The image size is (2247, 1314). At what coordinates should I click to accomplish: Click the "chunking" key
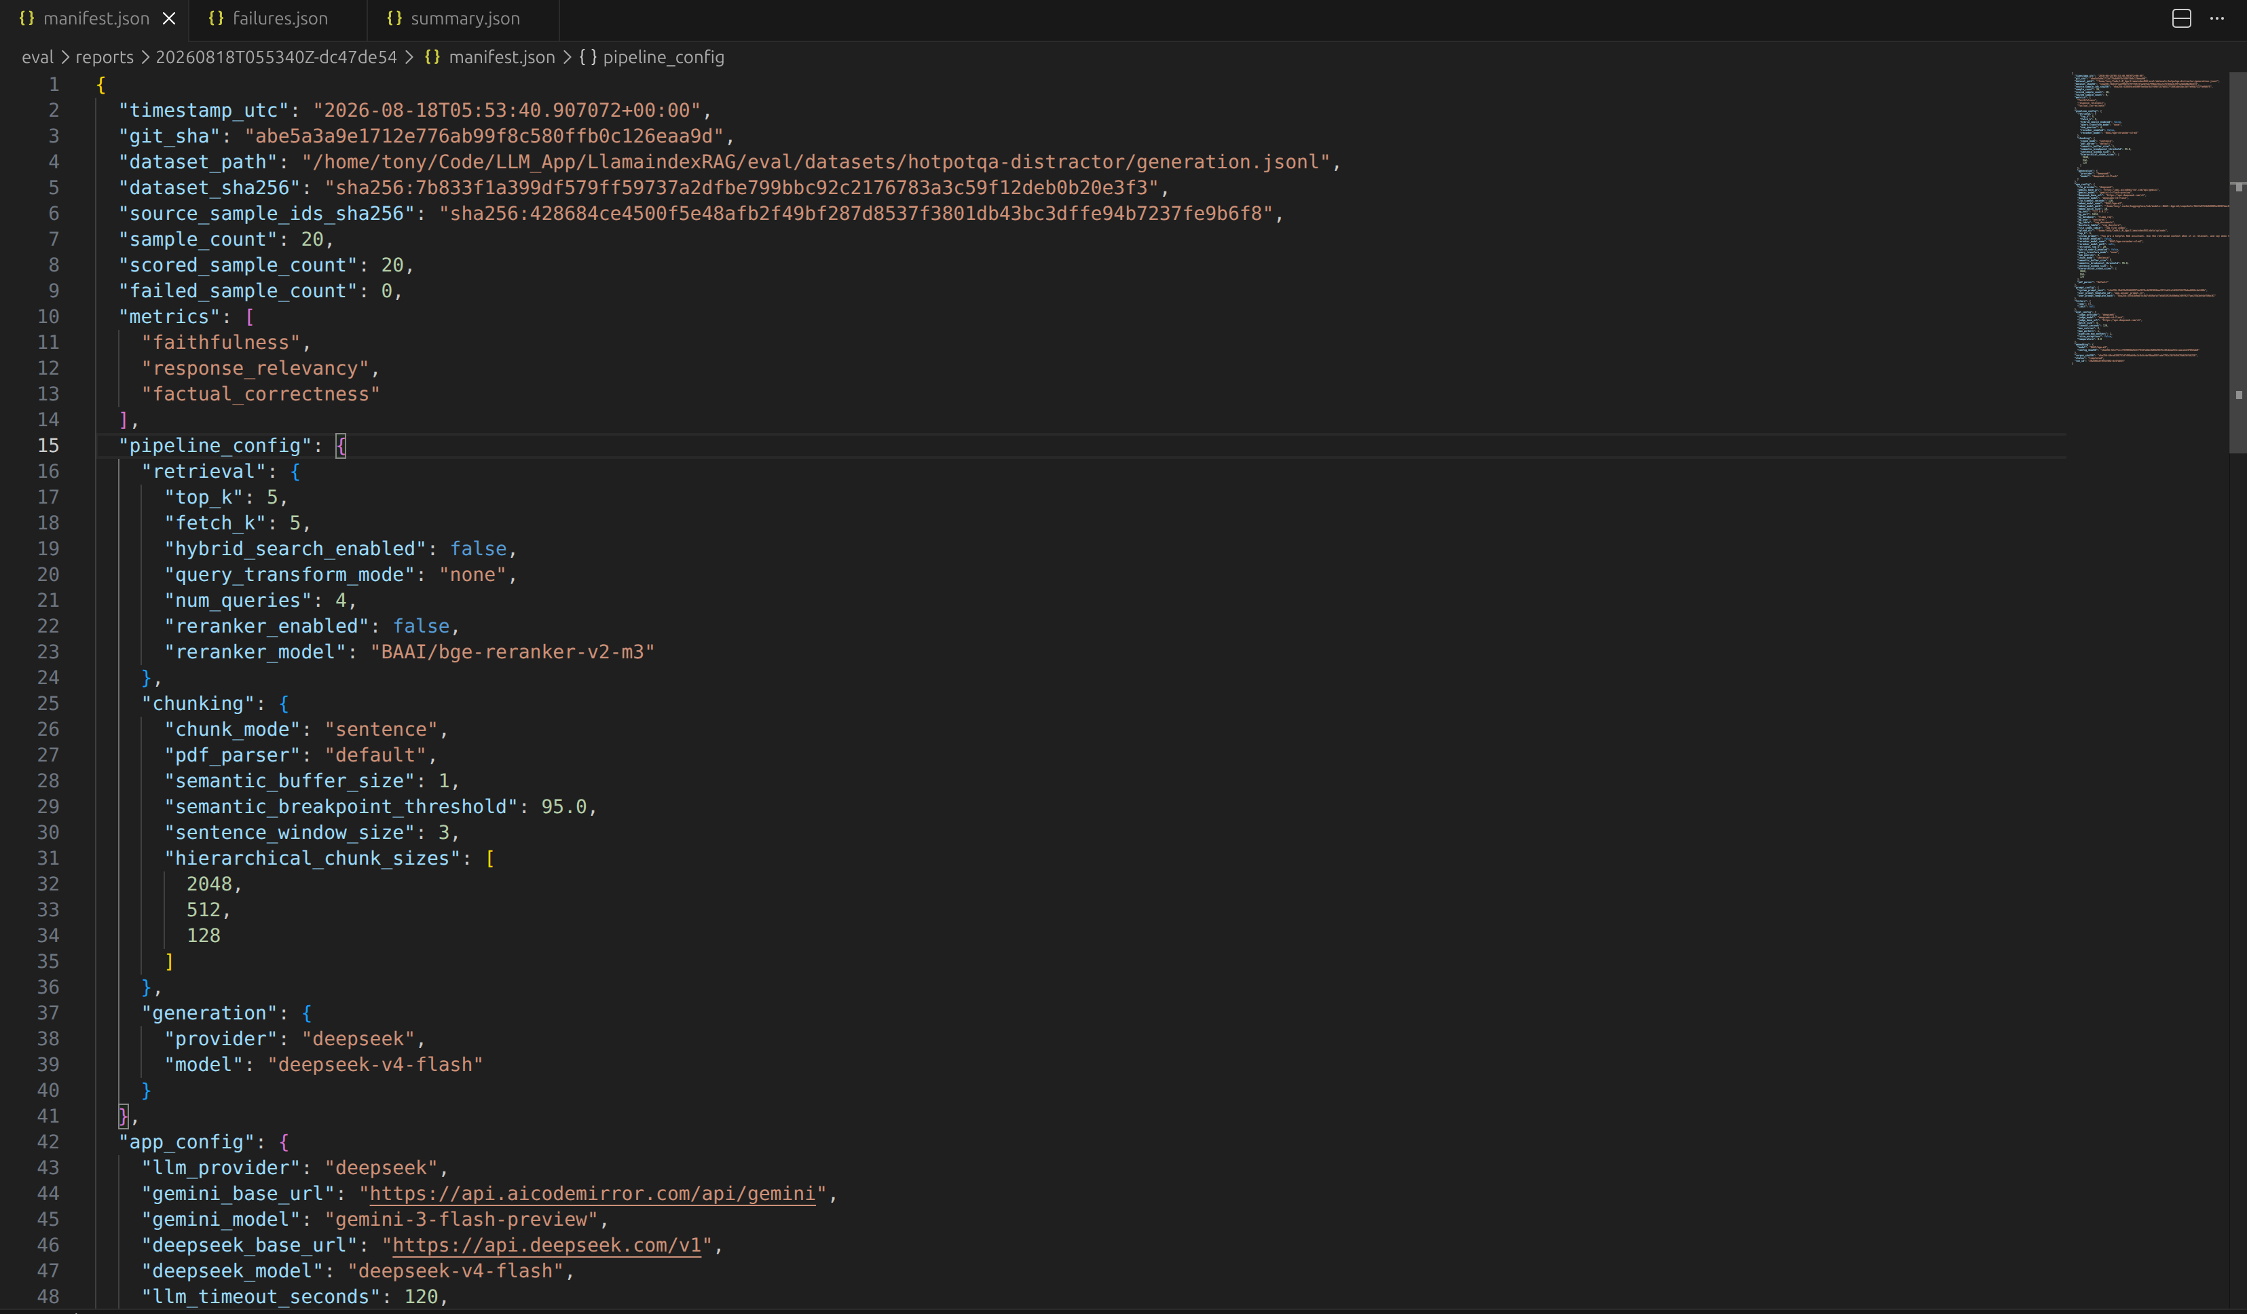click(x=198, y=705)
